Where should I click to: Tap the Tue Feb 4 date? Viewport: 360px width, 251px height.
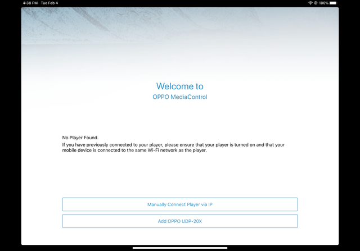[49, 3]
